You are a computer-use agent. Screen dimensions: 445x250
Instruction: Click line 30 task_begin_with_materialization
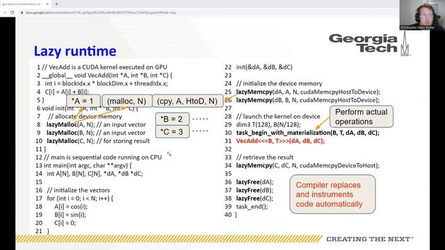pos(307,133)
